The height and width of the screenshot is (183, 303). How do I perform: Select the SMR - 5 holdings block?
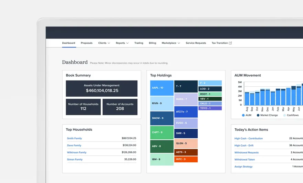(186, 133)
